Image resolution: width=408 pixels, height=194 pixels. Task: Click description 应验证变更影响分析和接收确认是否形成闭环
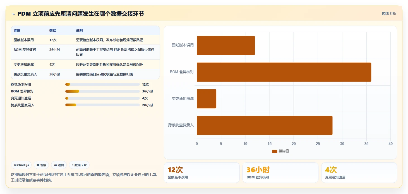pos(109,65)
